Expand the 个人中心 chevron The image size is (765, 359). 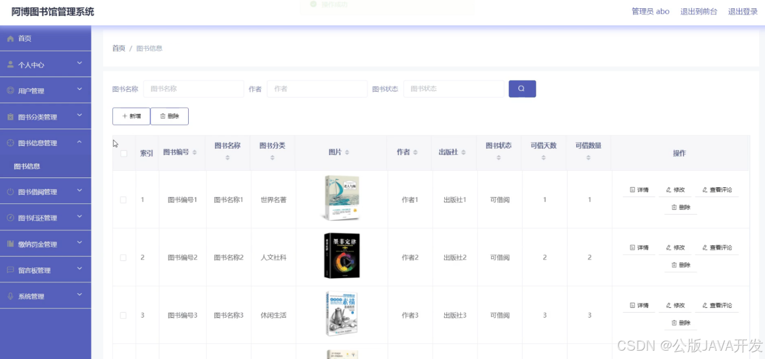[80, 63]
